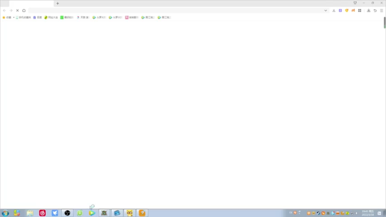Switch to the orange question mark app
386x217 pixels.
142,213
